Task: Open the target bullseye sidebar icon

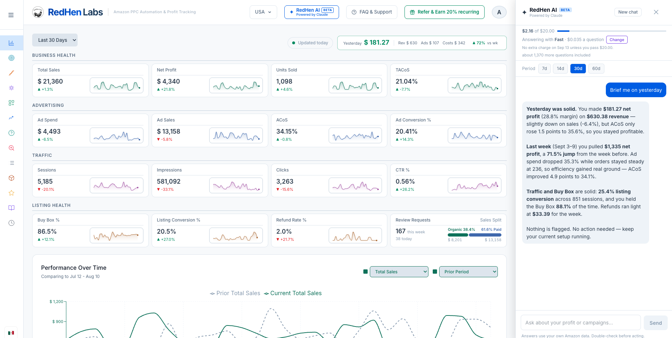Action: (x=11, y=58)
